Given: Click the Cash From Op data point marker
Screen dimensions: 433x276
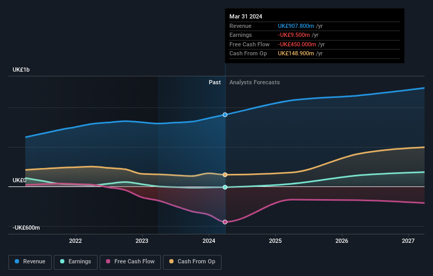Looking at the screenshot, I should pyautogui.click(x=225, y=174).
